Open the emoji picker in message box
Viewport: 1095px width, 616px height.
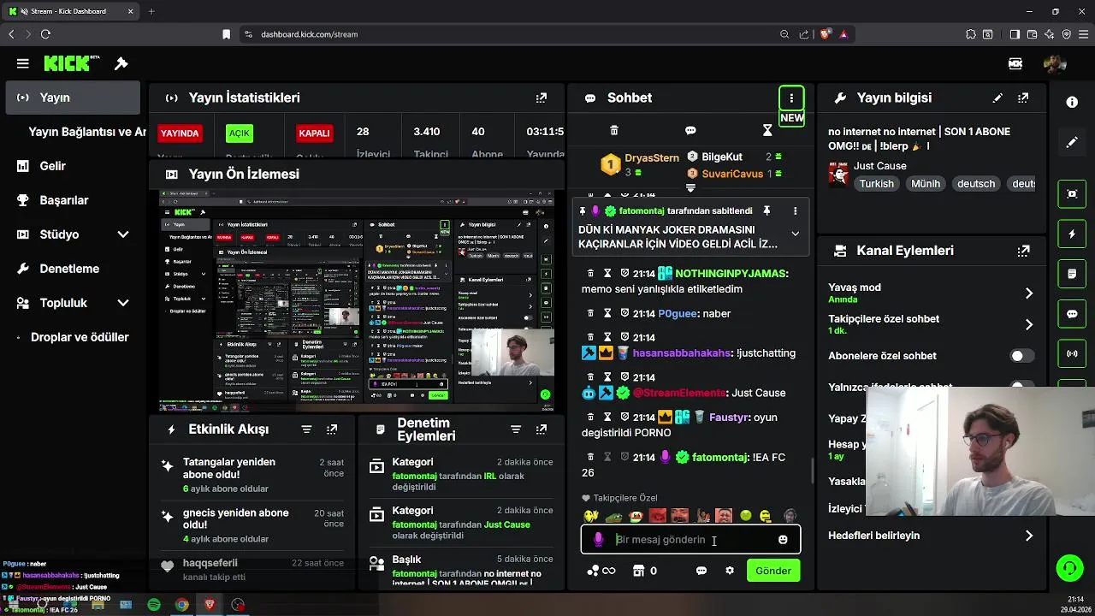point(783,540)
